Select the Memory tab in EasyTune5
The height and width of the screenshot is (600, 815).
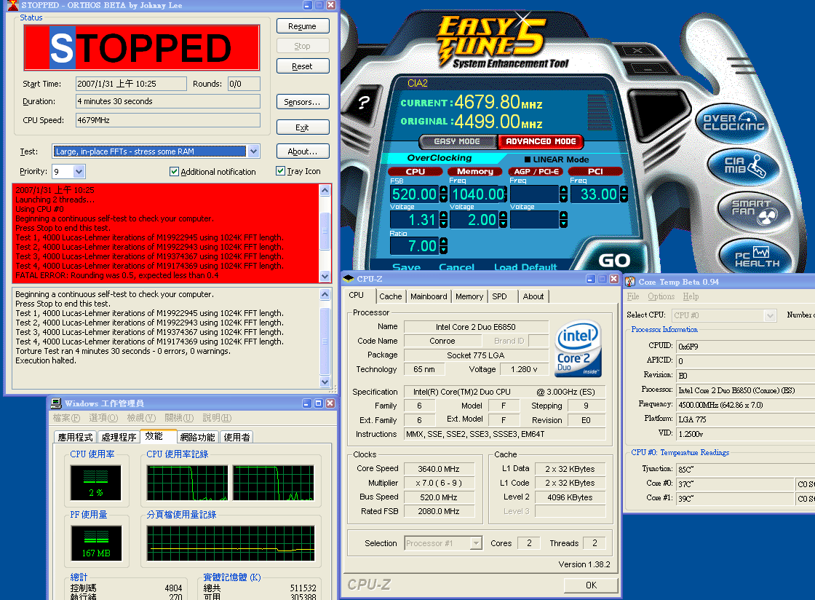(475, 171)
